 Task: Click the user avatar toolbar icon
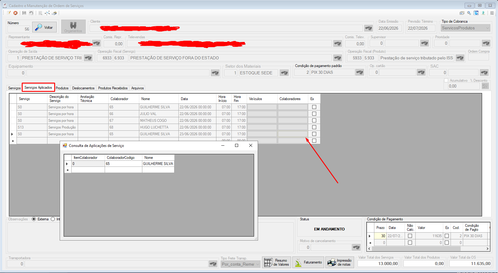click(483, 13)
